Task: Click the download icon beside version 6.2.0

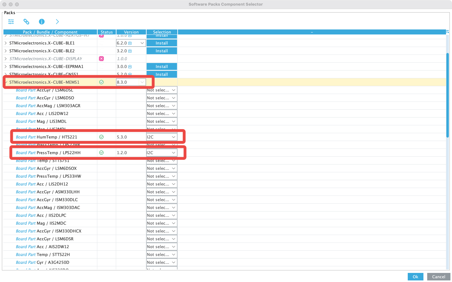Action: [x=130, y=43]
